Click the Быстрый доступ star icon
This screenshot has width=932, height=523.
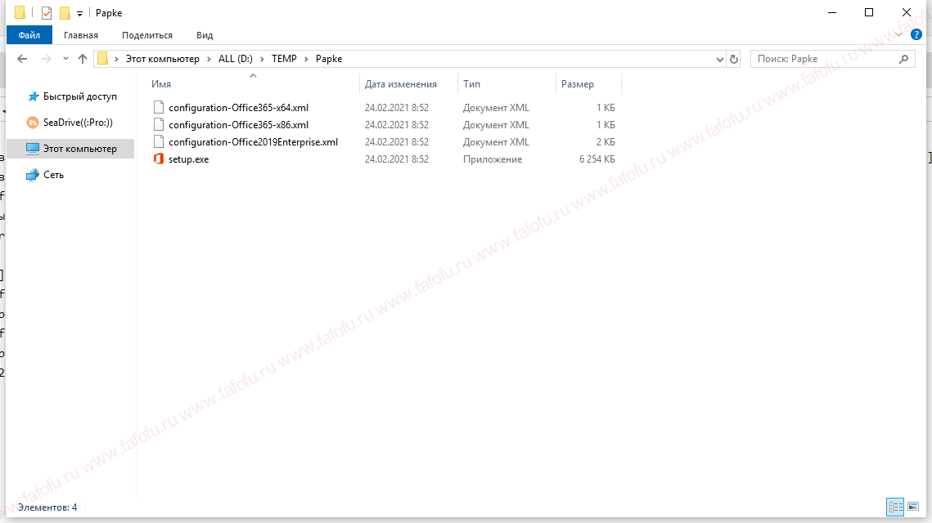coord(34,96)
